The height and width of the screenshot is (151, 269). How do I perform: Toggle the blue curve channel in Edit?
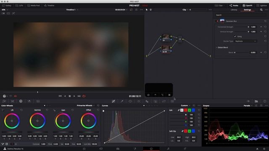[x=193, y=110]
